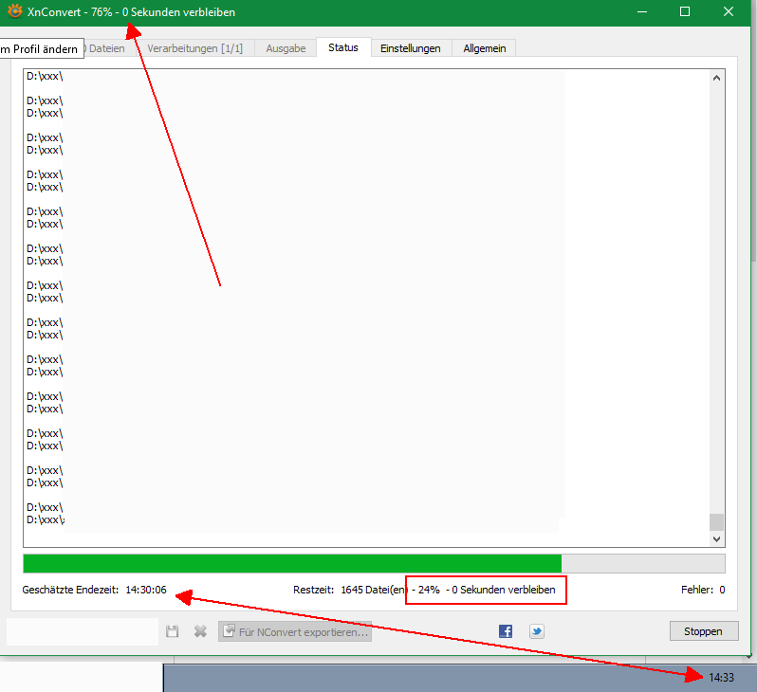Open the Verarbeitungen [1/1] tab

[195, 48]
